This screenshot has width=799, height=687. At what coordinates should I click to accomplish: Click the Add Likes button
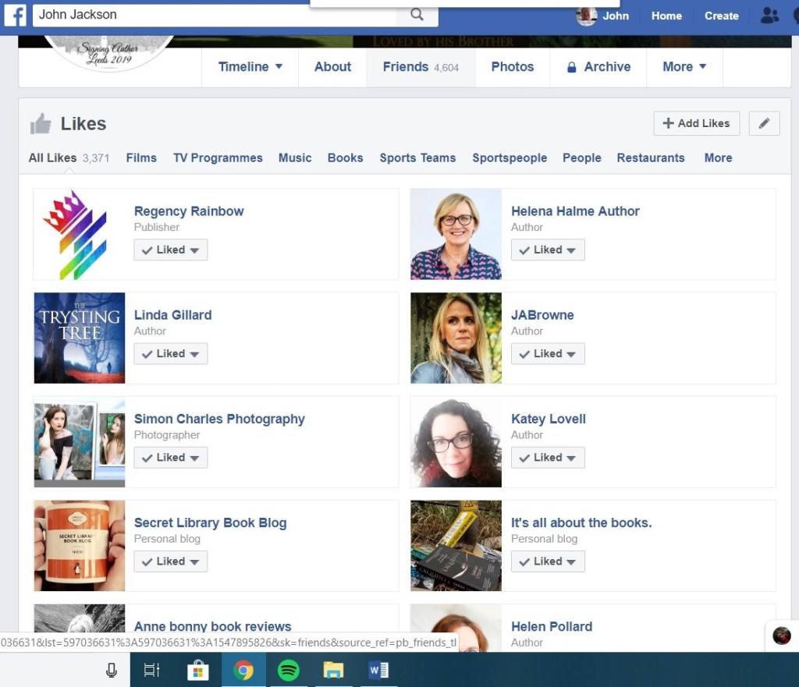point(696,123)
